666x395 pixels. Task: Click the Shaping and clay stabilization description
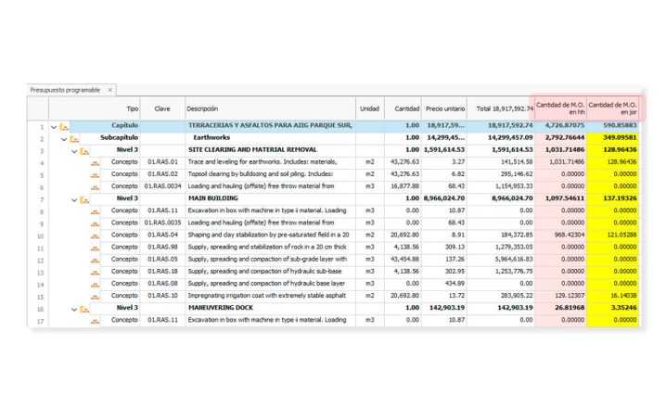pos(270,235)
